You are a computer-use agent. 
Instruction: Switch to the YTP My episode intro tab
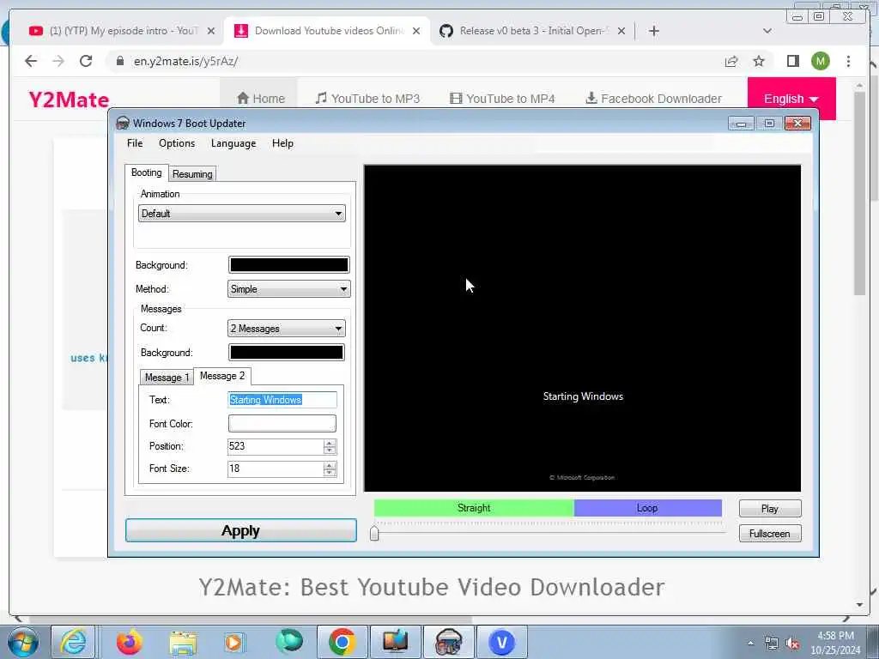122,31
